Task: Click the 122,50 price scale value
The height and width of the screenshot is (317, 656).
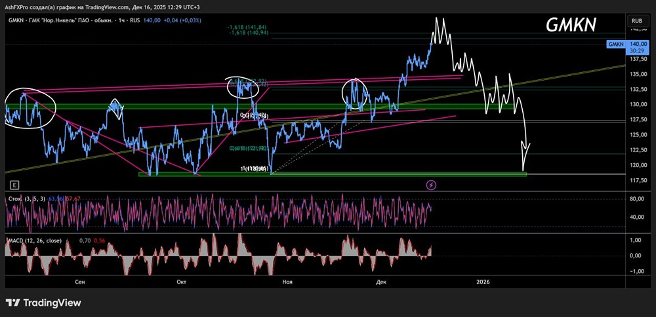Action: pyautogui.click(x=638, y=150)
